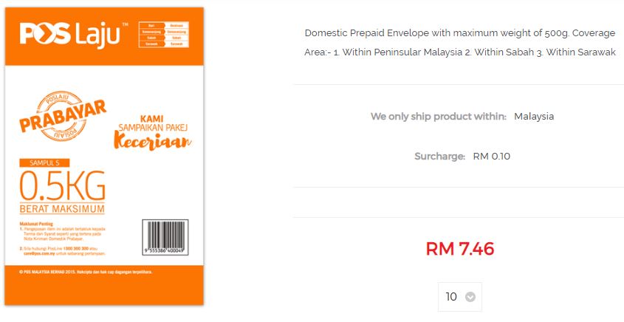Click the RM 7.46 price

pos(460,249)
